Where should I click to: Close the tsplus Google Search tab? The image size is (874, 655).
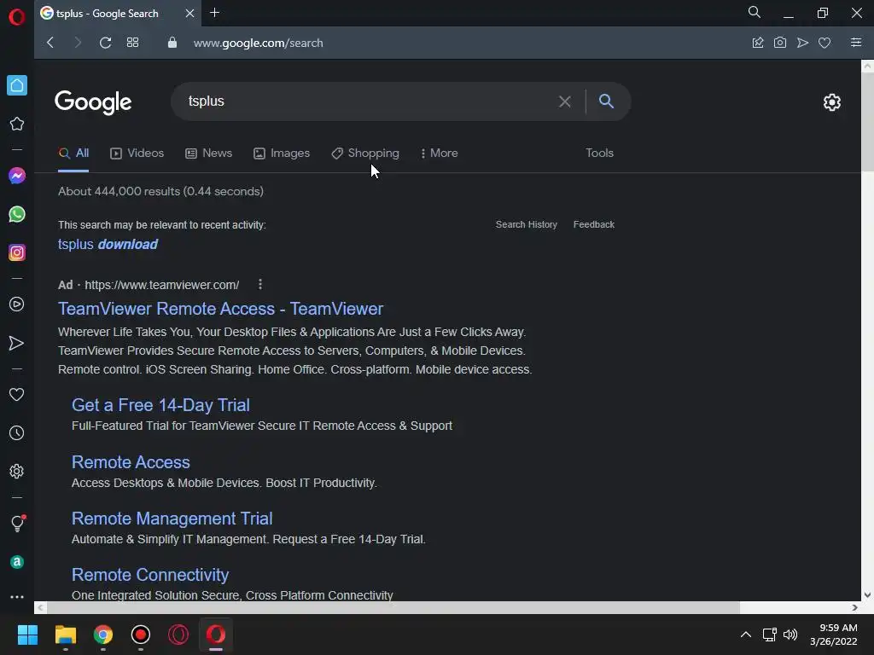[x=189, y=13]
